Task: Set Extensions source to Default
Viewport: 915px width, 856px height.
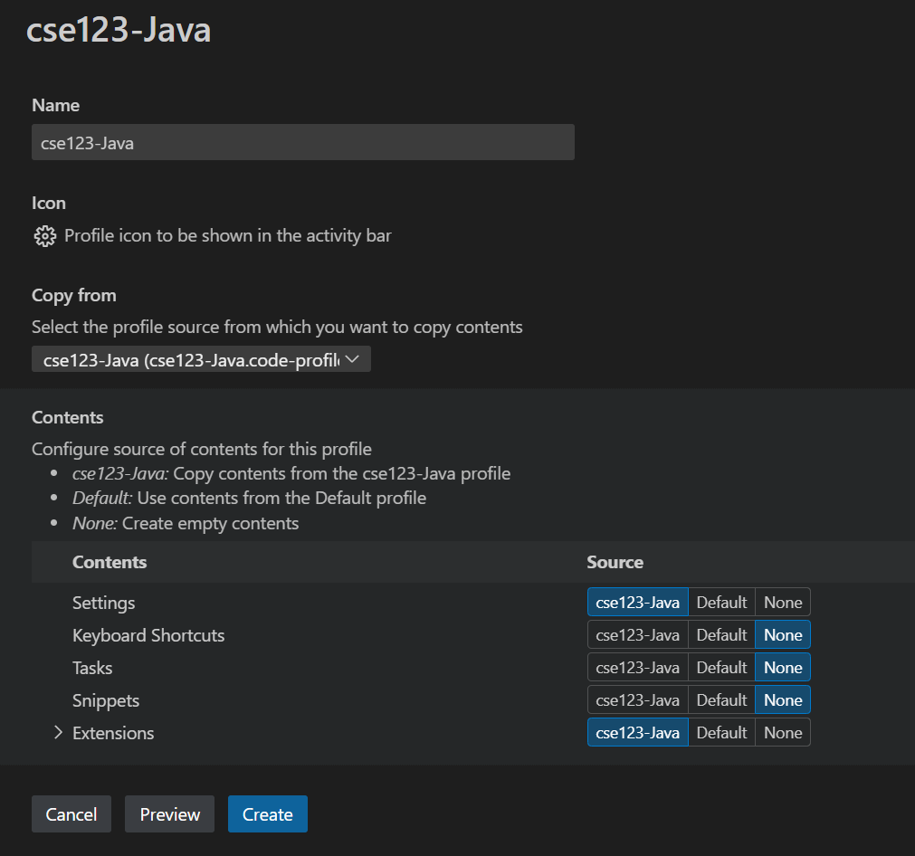Action: 721,732
